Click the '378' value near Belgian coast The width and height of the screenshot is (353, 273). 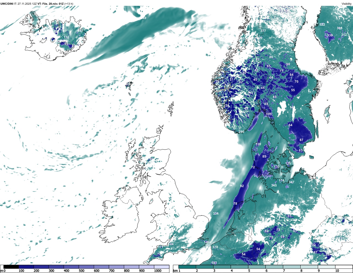point(215,247)
